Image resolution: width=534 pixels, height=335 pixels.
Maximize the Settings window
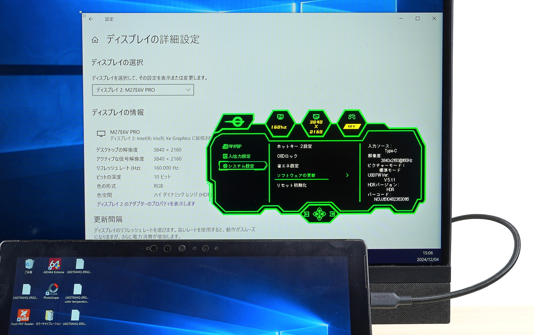click(417, 19)
